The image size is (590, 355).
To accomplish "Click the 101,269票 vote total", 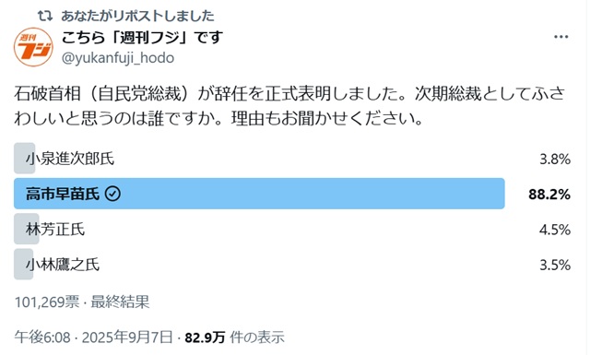I will (47, 302).
